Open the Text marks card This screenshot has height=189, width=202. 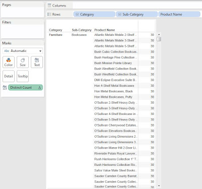37,62
